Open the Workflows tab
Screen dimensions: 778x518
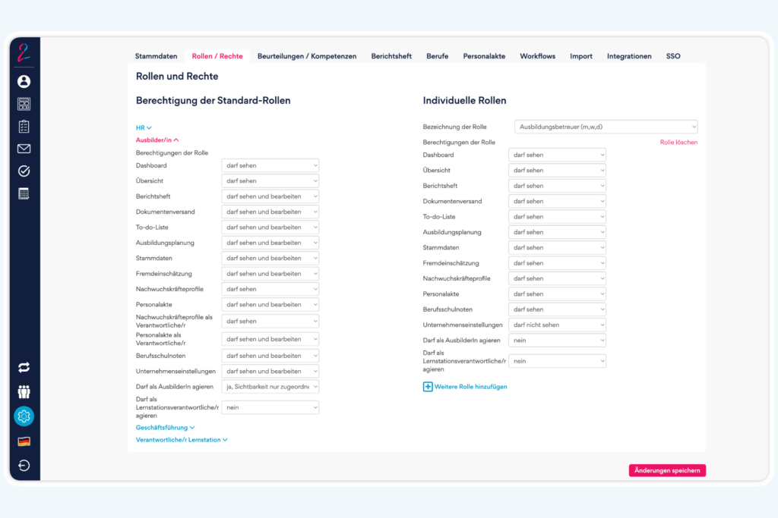537,55
